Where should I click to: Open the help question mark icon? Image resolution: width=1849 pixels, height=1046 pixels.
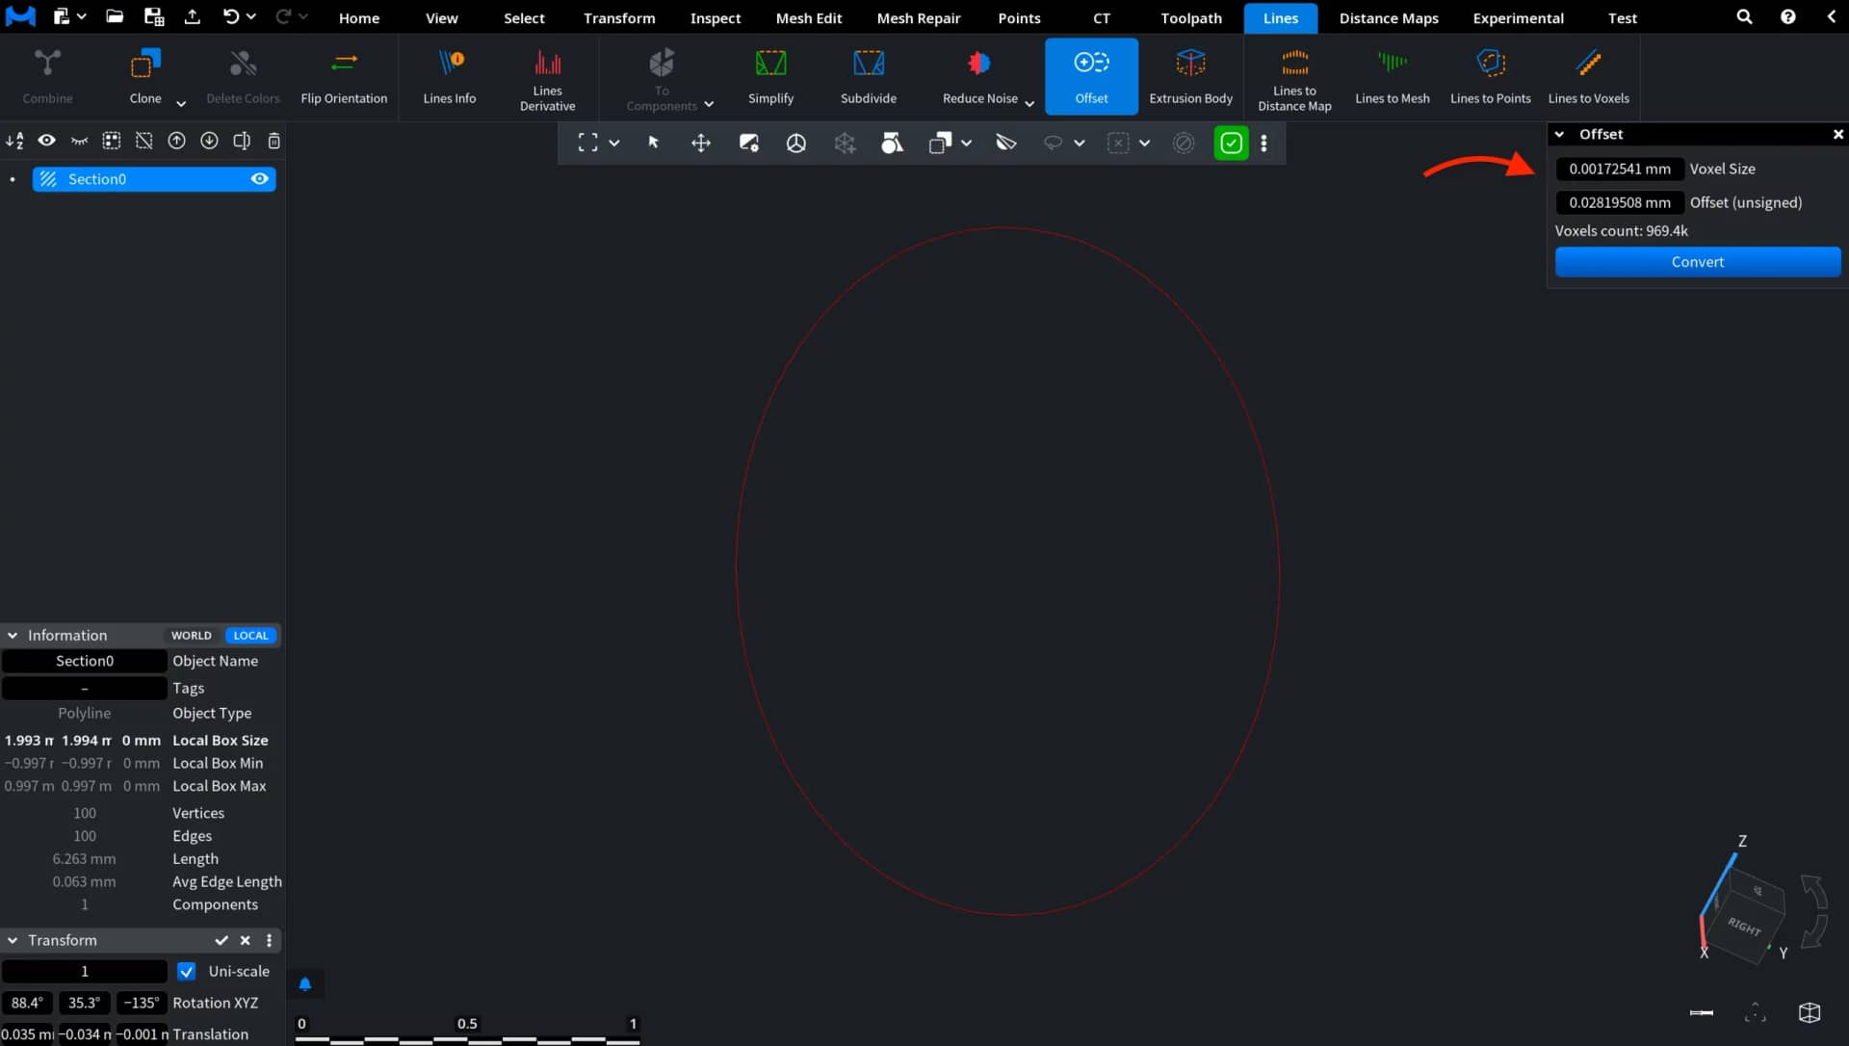(x=1787, y=17)
